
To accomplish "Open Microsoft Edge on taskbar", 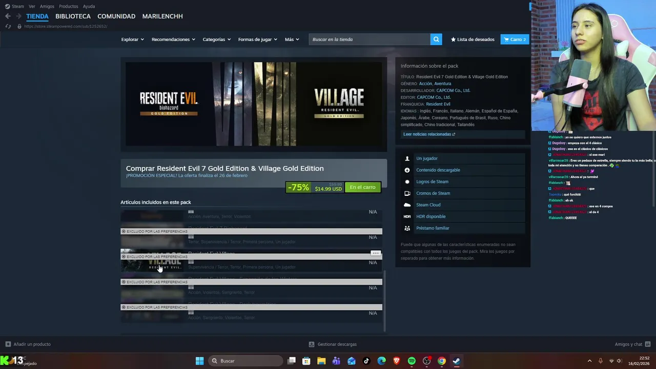I will (x=381, y=361).
